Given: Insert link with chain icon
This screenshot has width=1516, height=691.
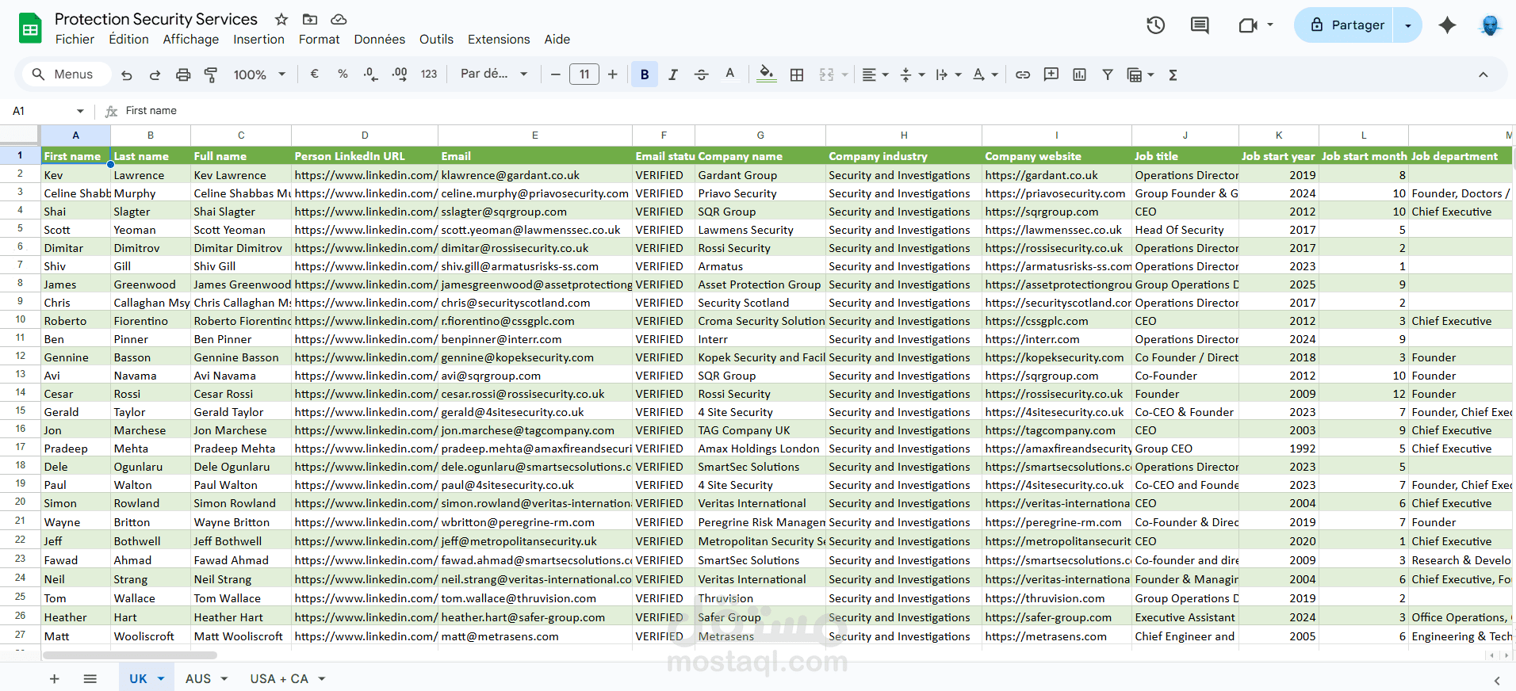Looking at the screenshot, I should click(x=1023, y=74).
